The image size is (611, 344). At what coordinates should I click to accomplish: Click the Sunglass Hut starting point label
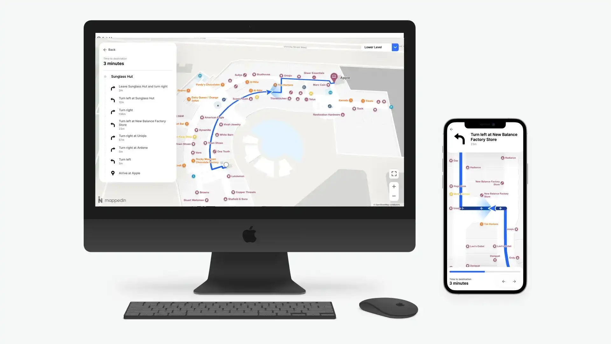coord(122,76)
